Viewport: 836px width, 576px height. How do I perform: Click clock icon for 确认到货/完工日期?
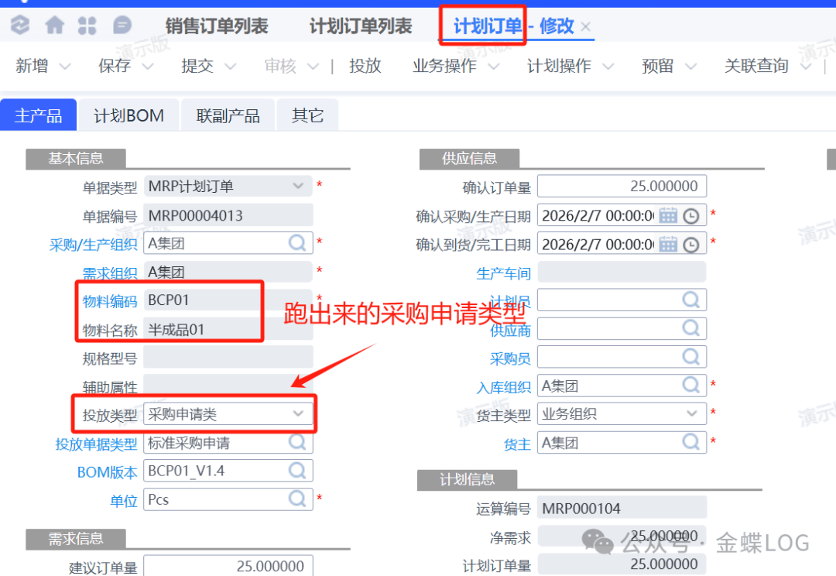click(691, 245)
